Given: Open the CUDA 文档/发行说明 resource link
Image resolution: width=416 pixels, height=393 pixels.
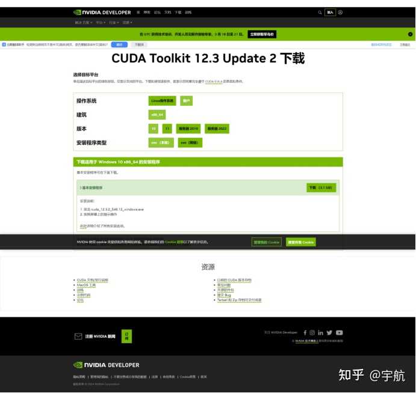Looking at the screenshot, I should 92,280.
